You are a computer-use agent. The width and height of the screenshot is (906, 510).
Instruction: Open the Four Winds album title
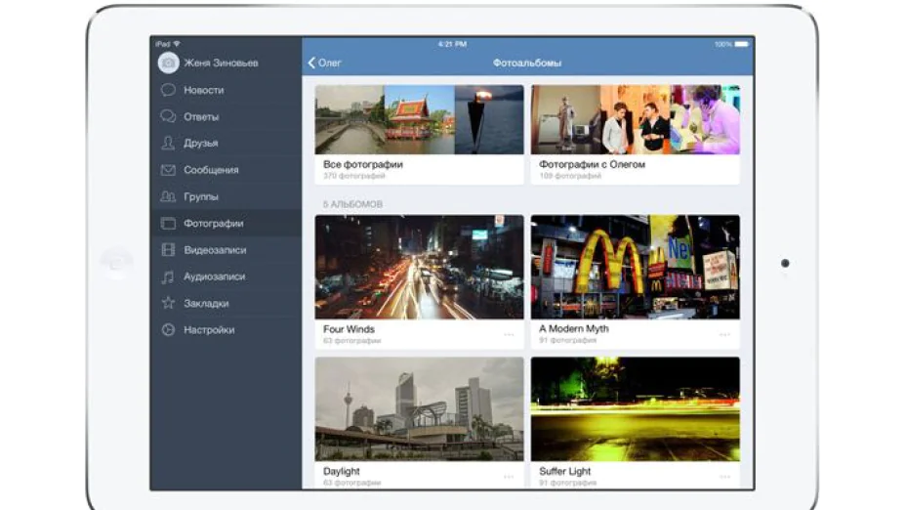(x=349, y=329)
